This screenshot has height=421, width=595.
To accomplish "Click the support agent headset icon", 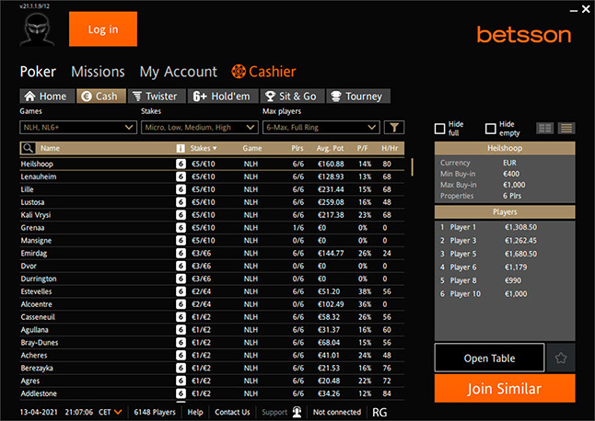I will (x=297, y=412).
